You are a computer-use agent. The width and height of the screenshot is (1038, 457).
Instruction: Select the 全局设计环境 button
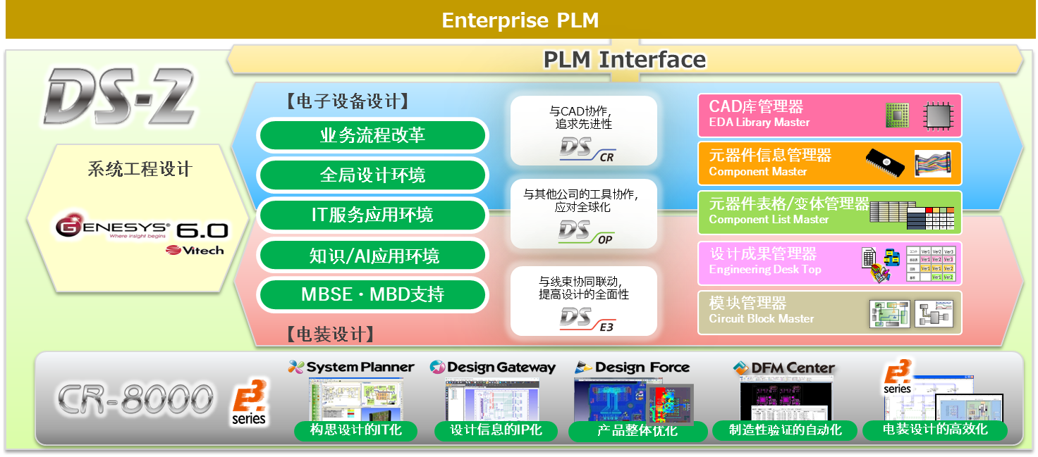(x=372, y=175)
